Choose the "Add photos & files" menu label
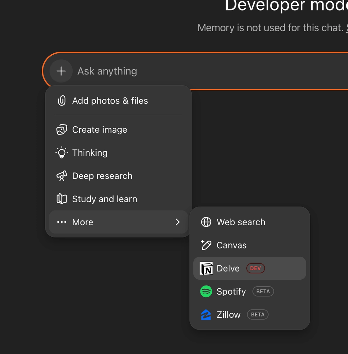 click(x=110, y=101)
